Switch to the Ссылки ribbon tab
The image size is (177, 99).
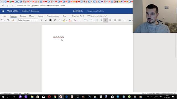point(40,16)
